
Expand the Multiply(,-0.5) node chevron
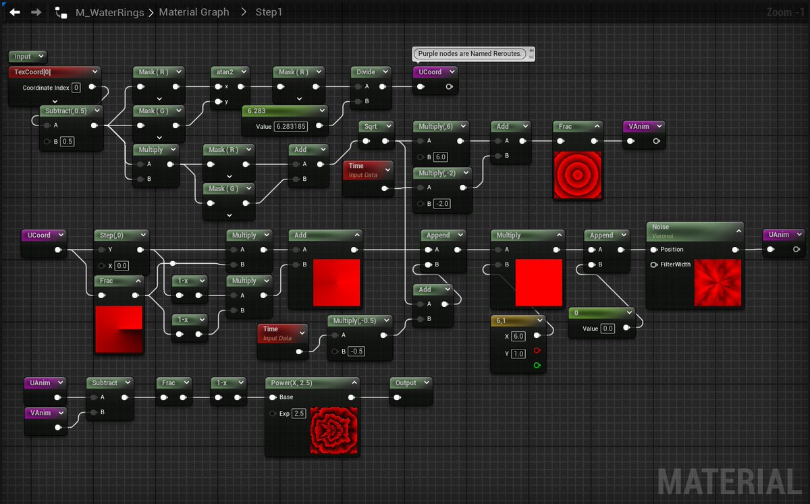[386, 320]
